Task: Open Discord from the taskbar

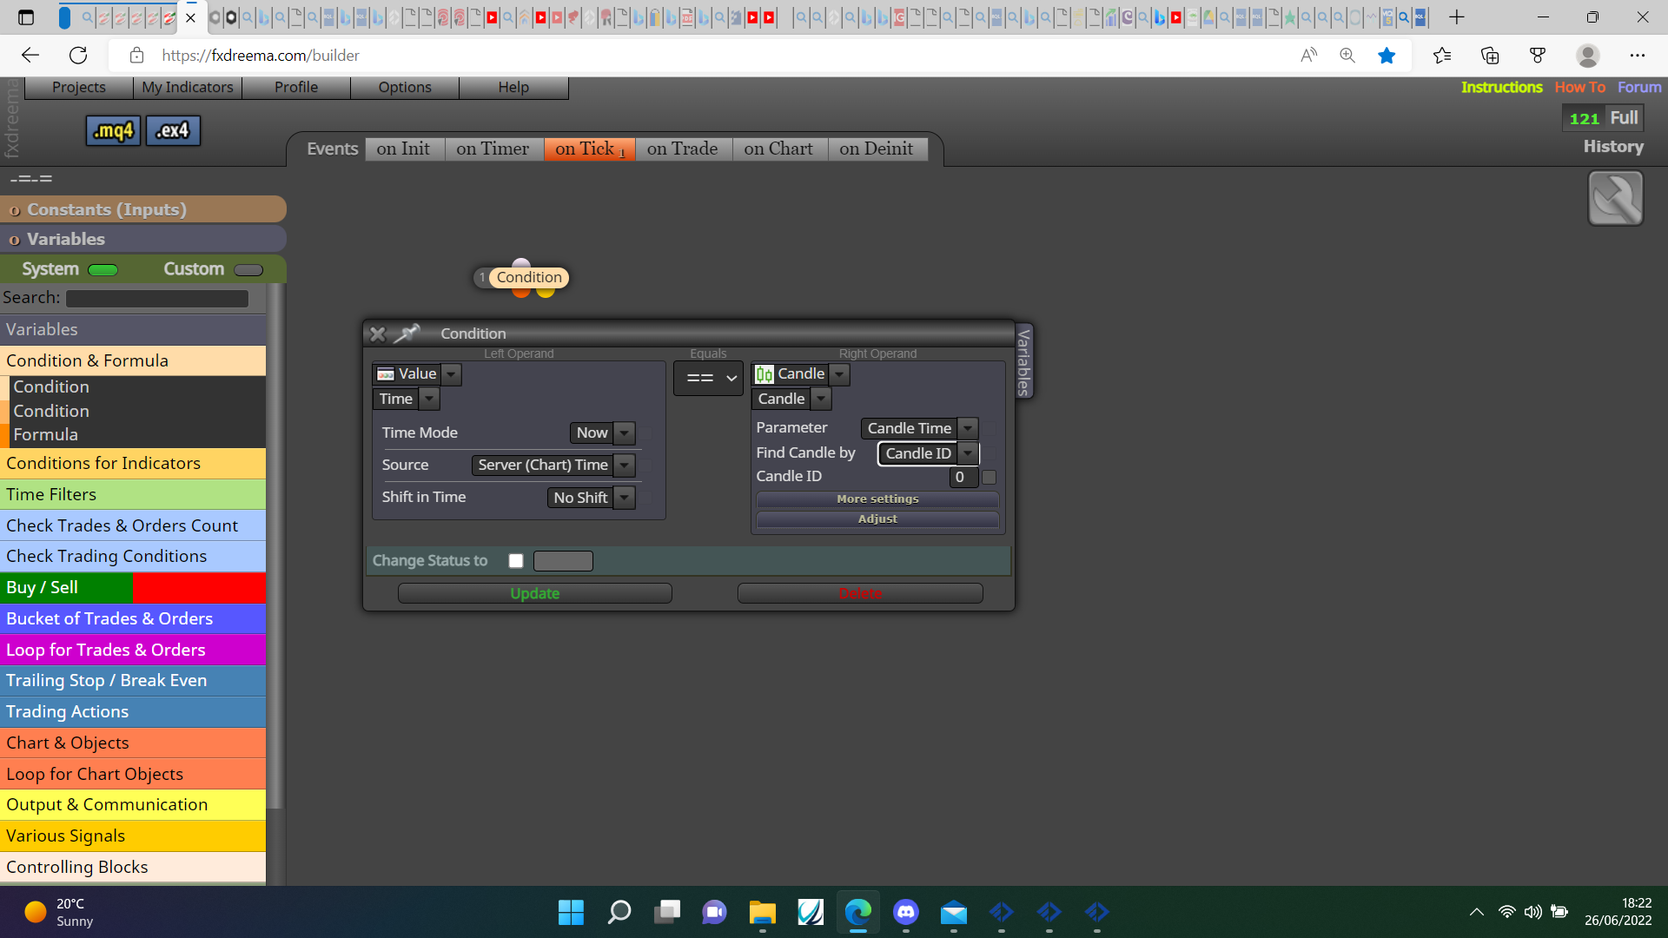Action: (906, 912)
